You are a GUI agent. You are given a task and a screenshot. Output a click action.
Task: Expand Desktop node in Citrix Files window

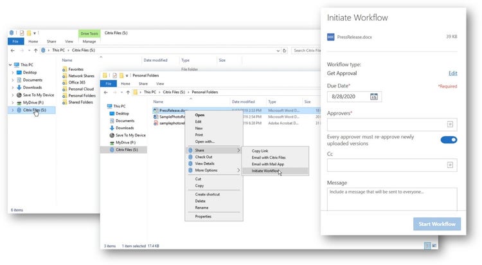click(13, 73)
